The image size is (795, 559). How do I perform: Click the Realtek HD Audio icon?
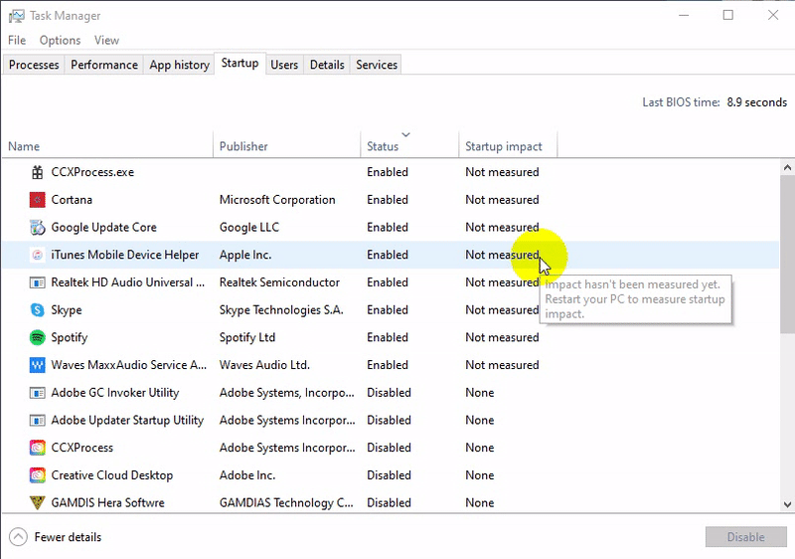(x=37, y=282)
